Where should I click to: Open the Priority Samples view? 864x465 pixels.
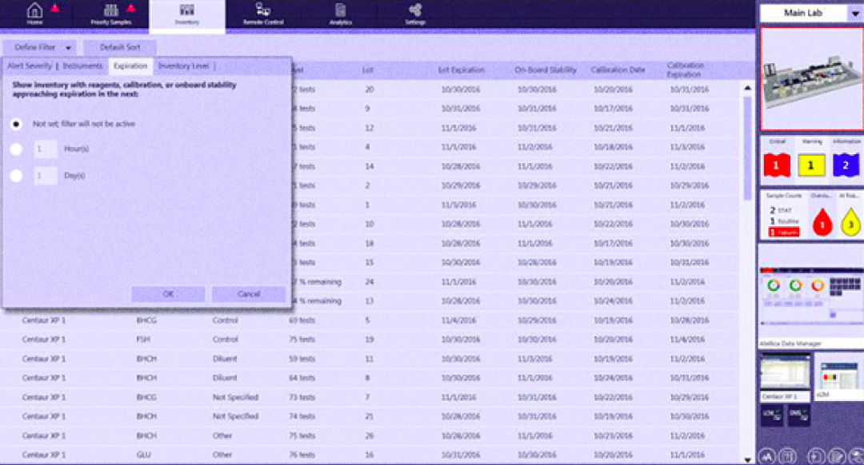pyautogui.click(x=110, y=14)
